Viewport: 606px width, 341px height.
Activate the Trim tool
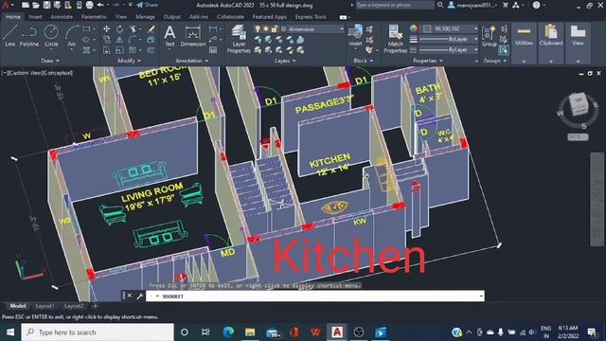pos(134,29)
